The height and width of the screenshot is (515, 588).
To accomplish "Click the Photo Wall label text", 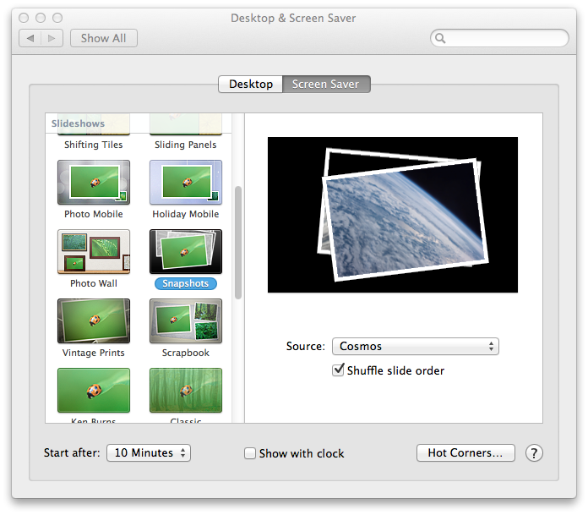I will [x=94, y=283].
